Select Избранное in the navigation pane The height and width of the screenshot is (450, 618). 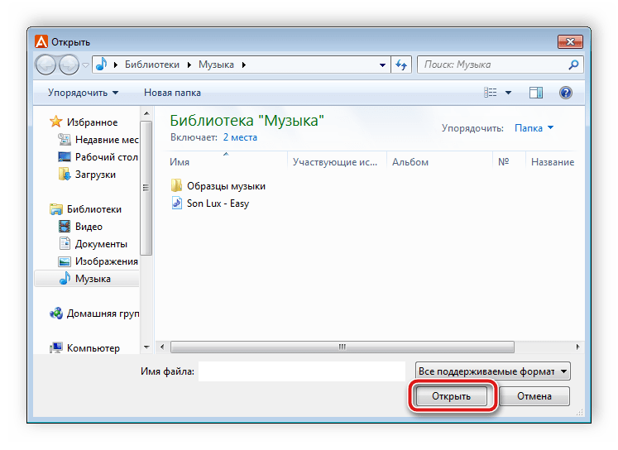pyautogui.click(x=92, y=122)
